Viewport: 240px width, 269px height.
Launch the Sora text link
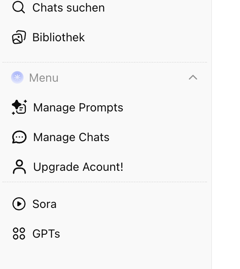(x=45, y=204)
